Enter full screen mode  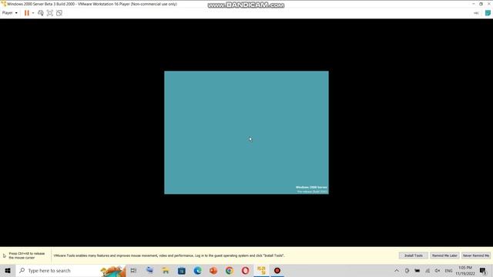[x=49, y=13]
